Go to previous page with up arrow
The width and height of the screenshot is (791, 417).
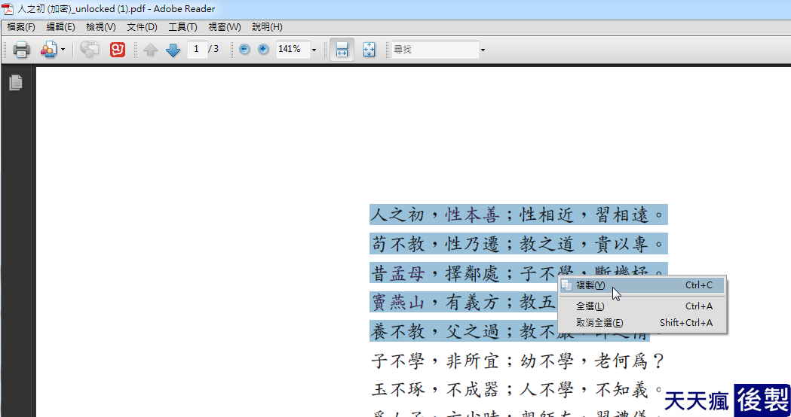pos(150,50)
